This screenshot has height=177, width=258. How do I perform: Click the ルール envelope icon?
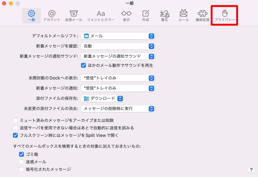[184, 15]
